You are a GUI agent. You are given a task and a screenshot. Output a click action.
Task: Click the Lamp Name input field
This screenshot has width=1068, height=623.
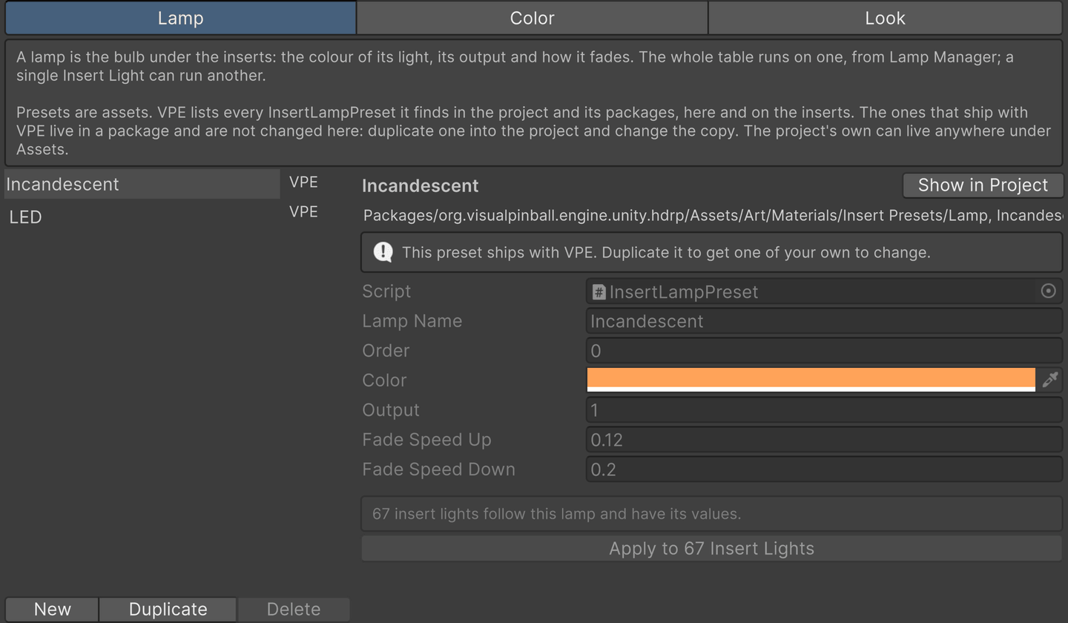pyautogui.click(x=824, y=321)
